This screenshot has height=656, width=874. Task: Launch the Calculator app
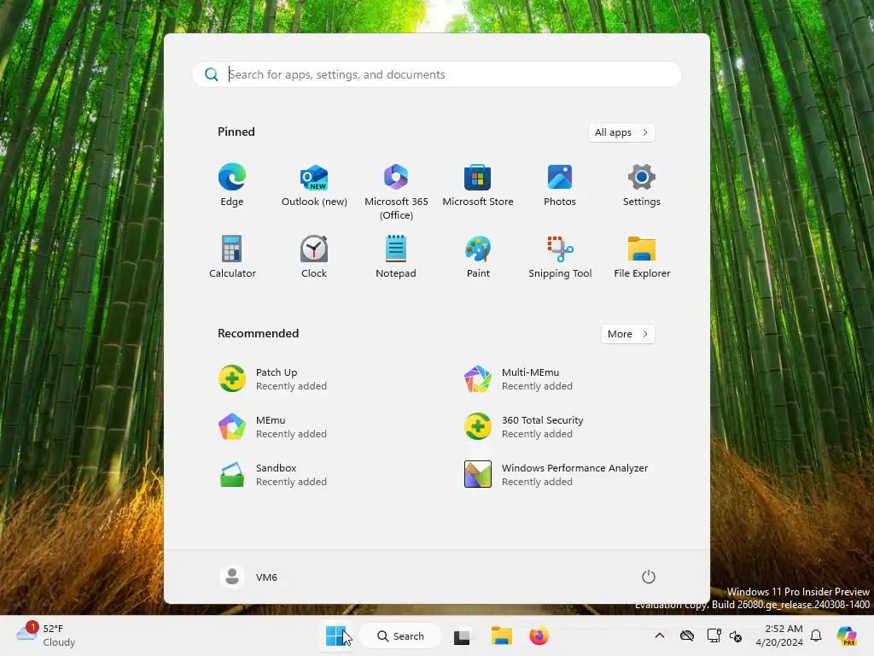(232, 256)
